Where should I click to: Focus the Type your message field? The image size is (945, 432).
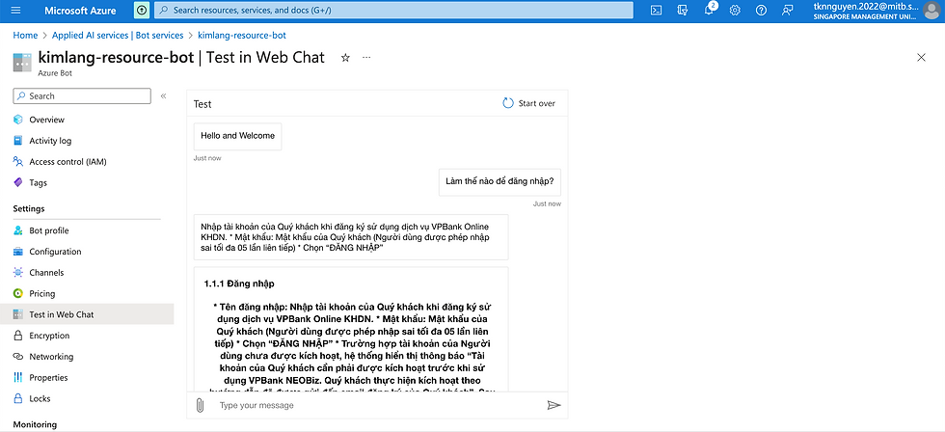[x=378, y=406]
